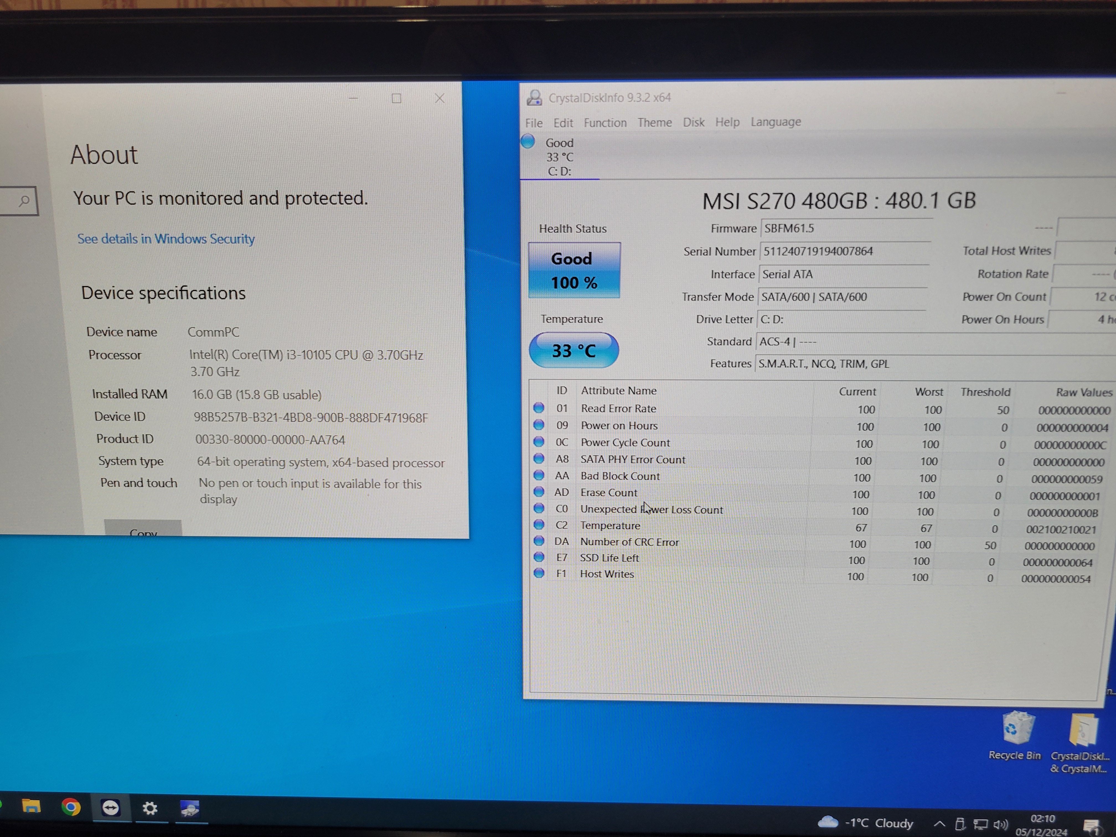
Task: Click the CrystalDiskInfo title bar app icon
Action: (x=534, y=97)
